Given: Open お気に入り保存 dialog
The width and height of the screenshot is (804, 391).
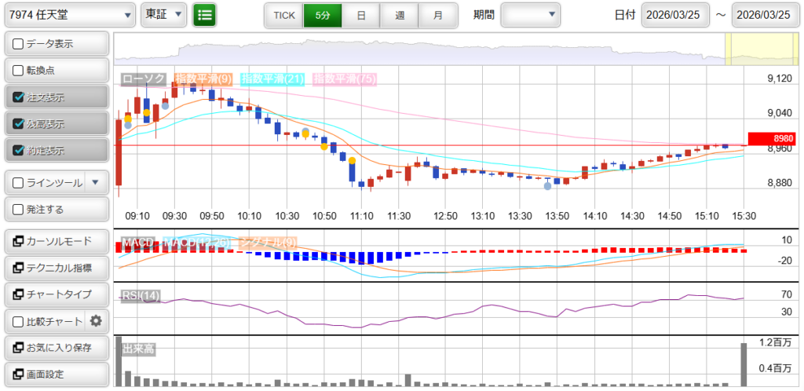Looking at the screenshot, I should [56, 347].
